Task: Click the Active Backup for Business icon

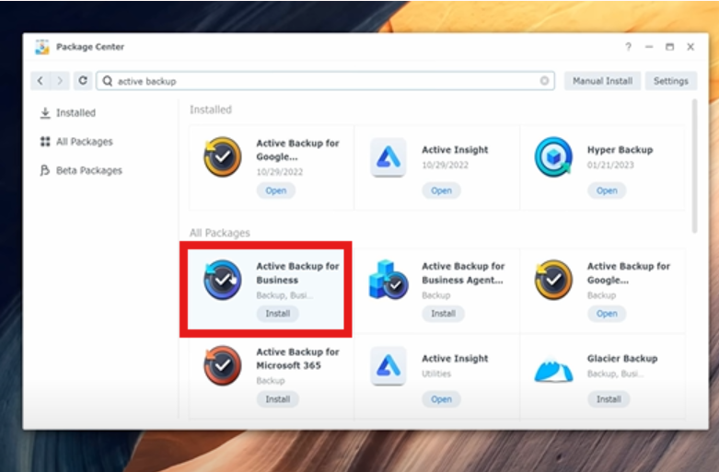Action: pos(223,280)
